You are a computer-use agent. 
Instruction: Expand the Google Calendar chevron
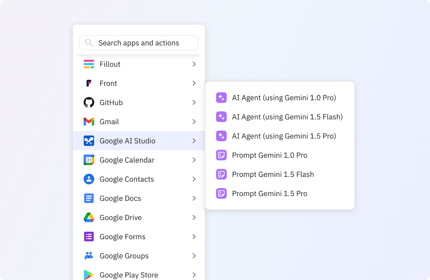point(194,160)
